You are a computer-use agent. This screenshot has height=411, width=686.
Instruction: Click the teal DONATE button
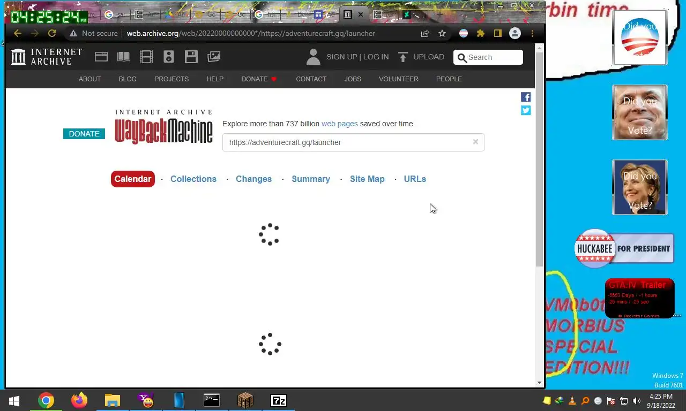coord(84,134)
